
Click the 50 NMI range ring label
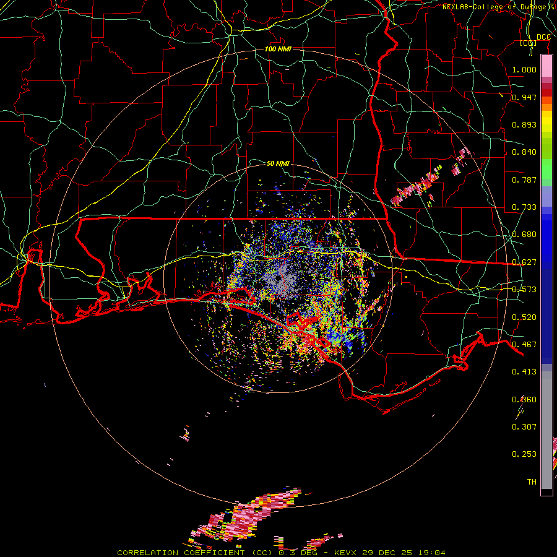coord(278,163)
